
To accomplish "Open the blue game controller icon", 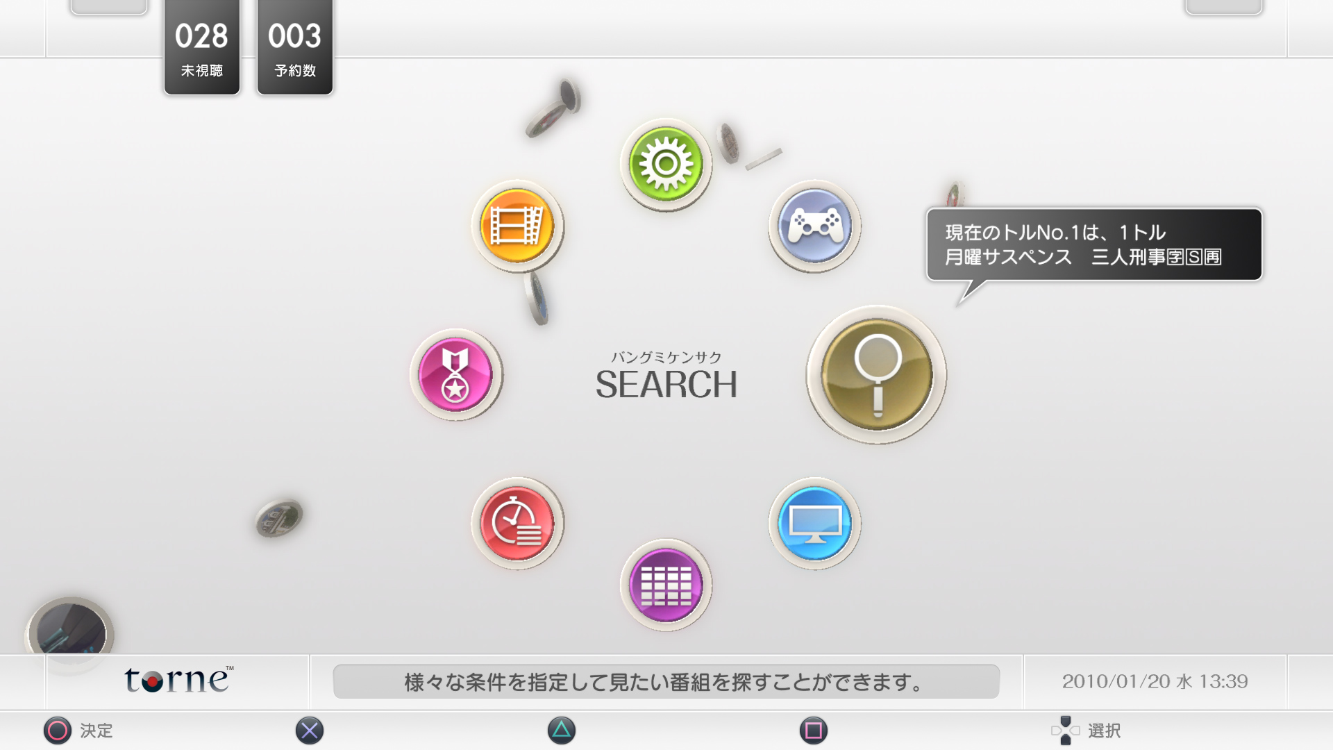I will [814, 226].
